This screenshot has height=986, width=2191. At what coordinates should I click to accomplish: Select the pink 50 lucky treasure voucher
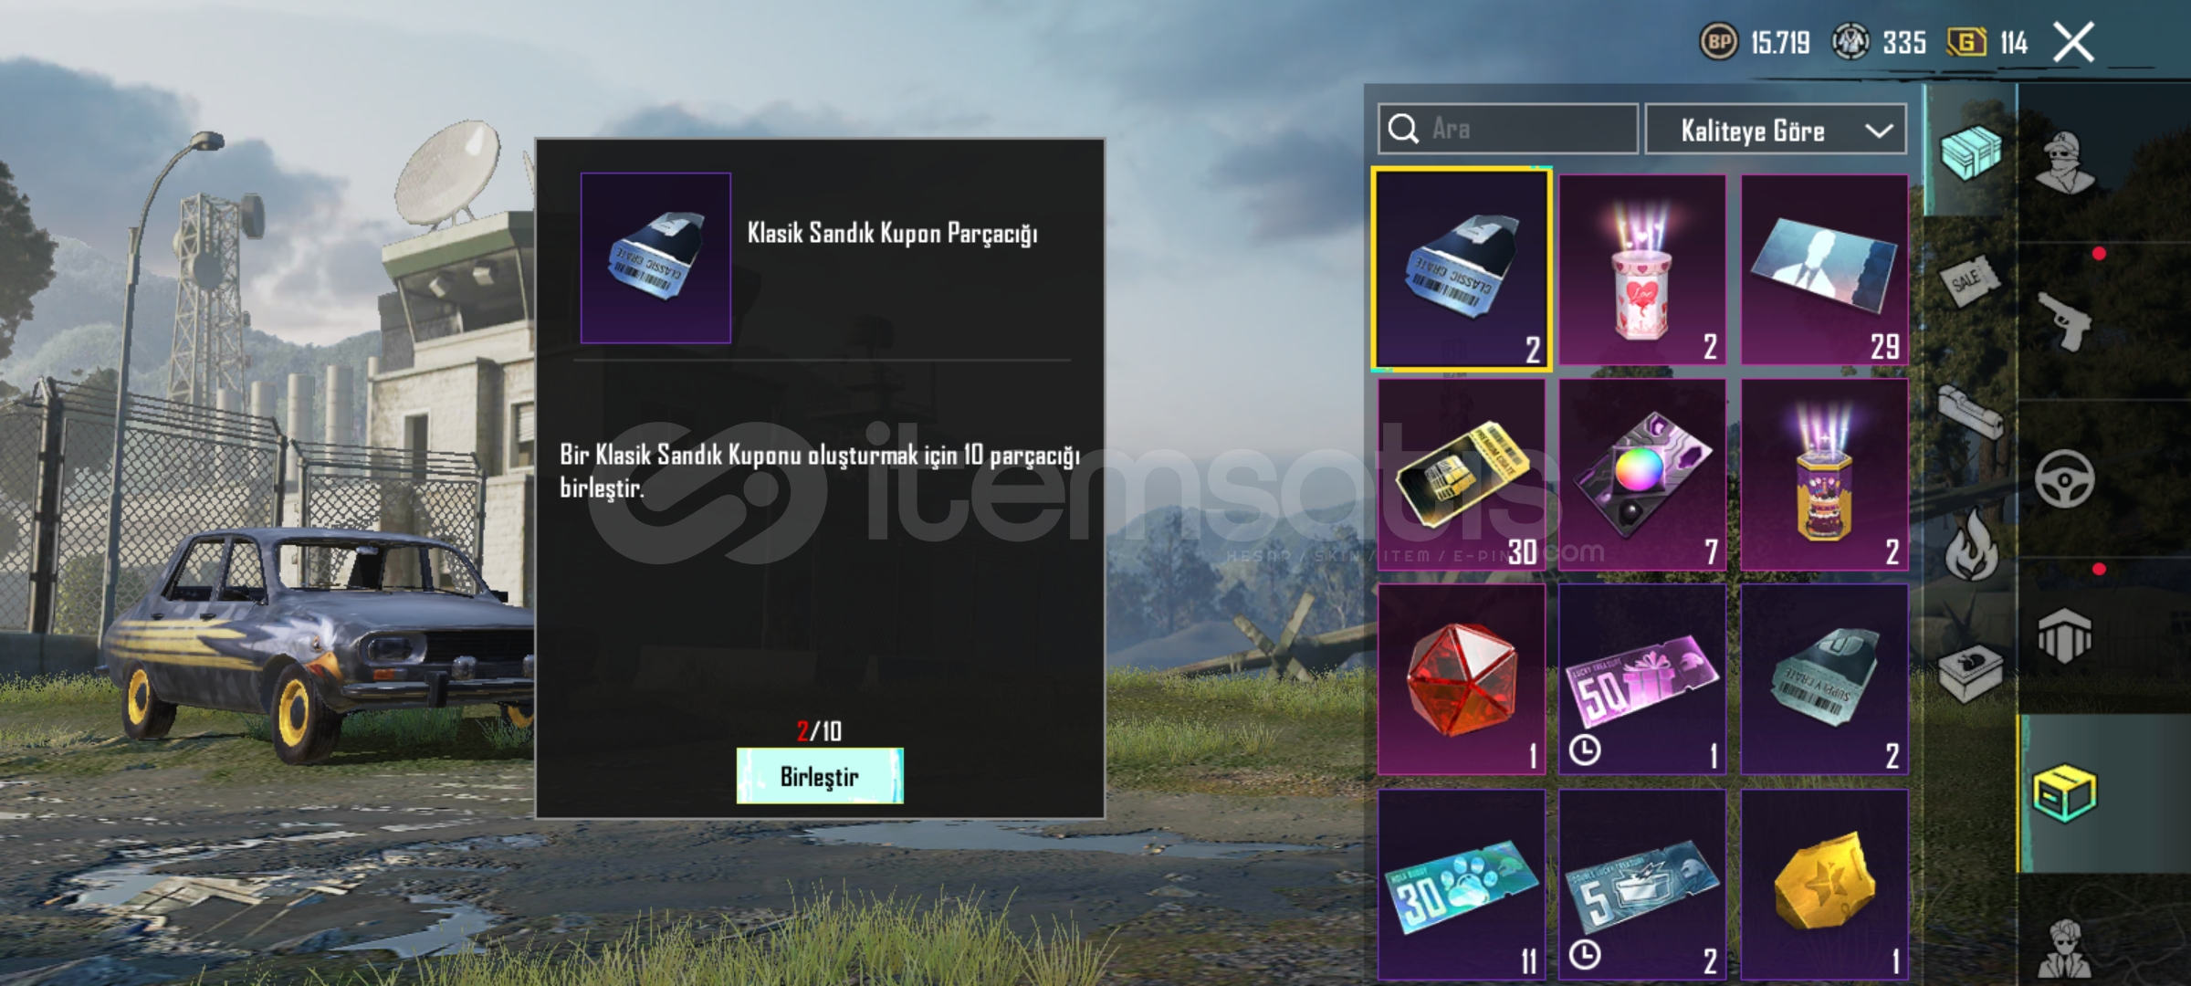(1641, 679)
